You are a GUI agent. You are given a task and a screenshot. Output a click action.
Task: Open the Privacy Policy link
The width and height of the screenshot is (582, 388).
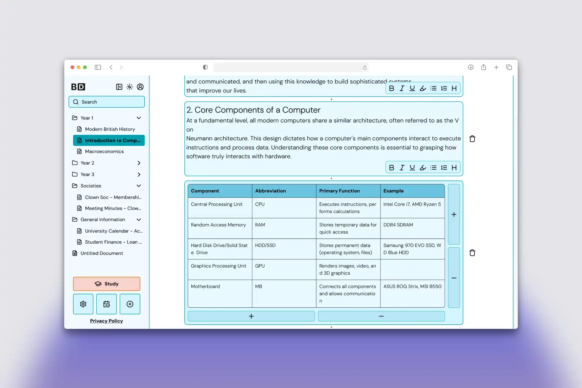(x=106, y=321)
